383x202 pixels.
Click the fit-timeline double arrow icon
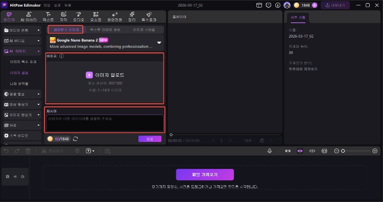tap(324, 151)
